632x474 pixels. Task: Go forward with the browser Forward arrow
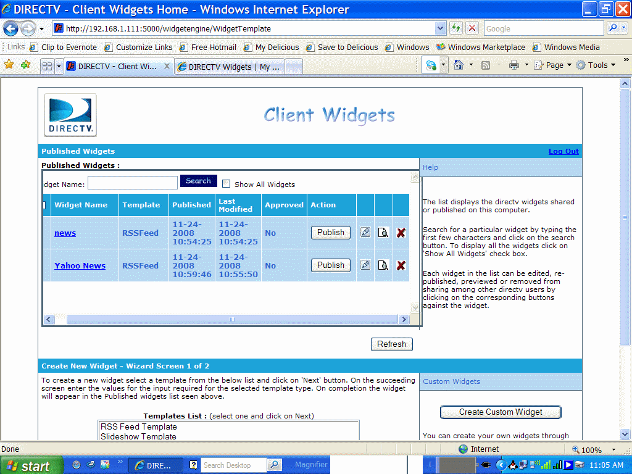click(28, 28)
